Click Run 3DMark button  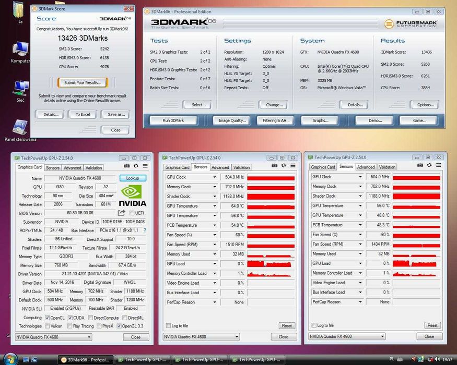tap(173, 120)
